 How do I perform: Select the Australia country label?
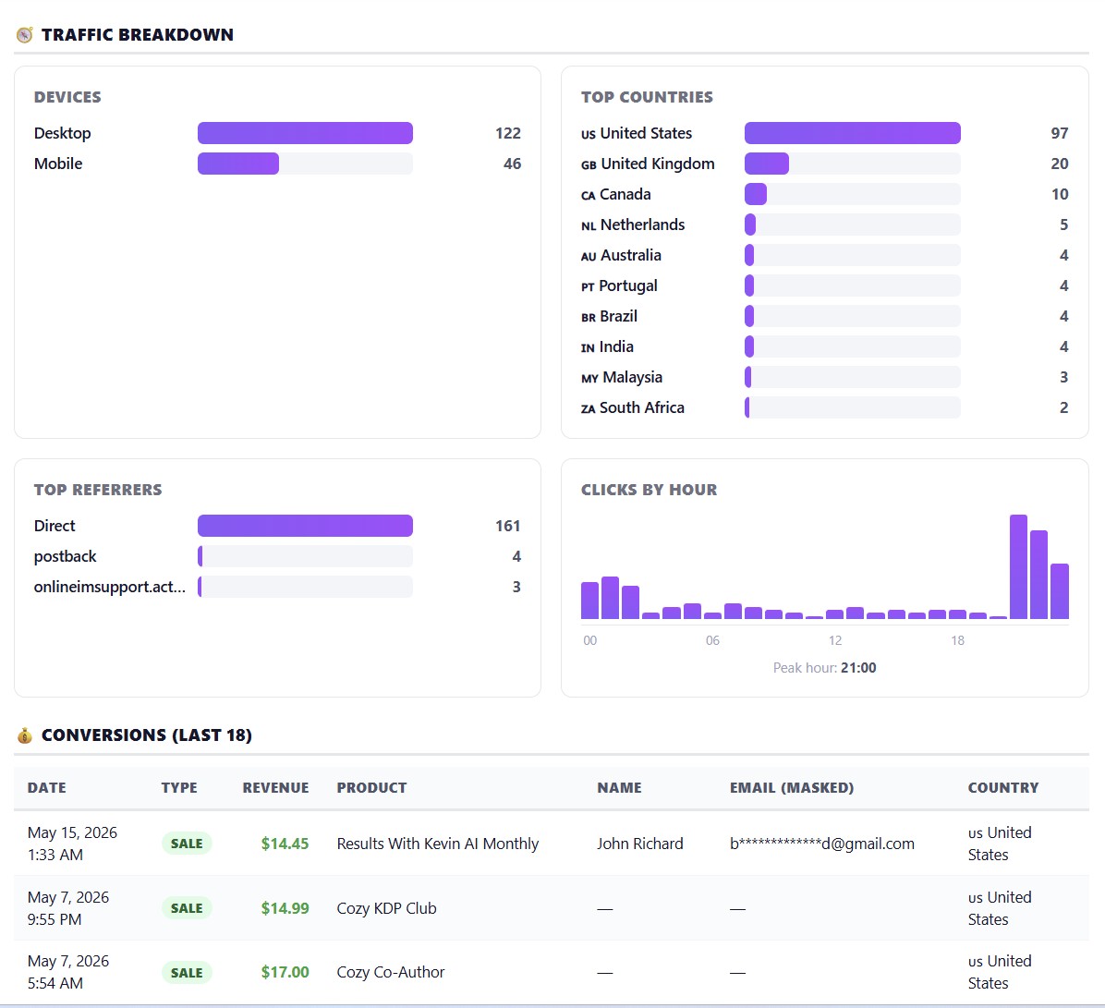click(621, 255)
